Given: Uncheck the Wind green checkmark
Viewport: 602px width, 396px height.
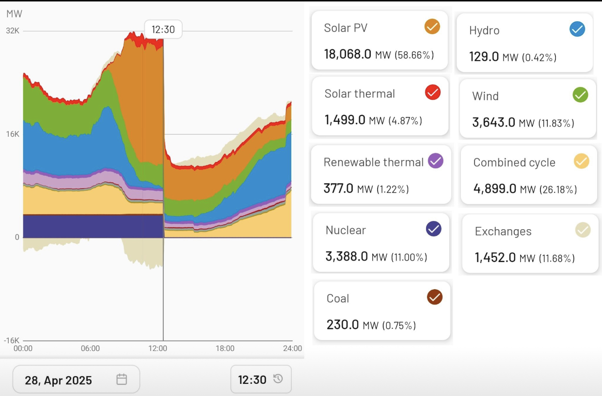Looking at the screenshot, I should click(x=580, y=95).
